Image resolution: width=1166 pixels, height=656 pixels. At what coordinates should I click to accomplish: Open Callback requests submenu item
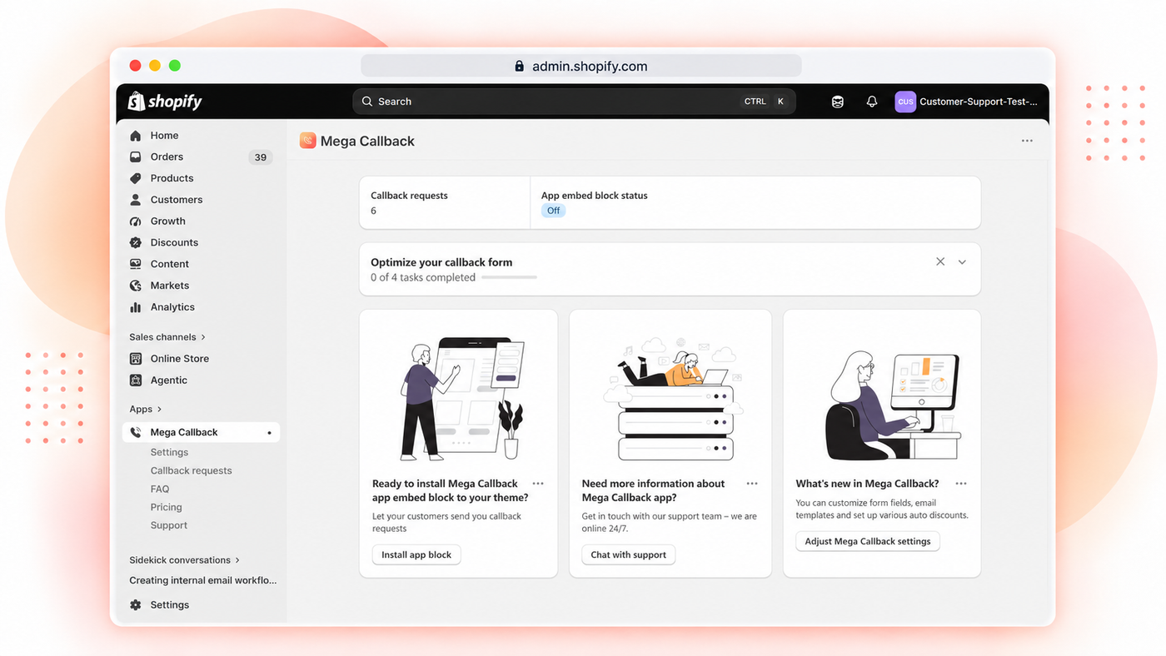coord(192,470)
